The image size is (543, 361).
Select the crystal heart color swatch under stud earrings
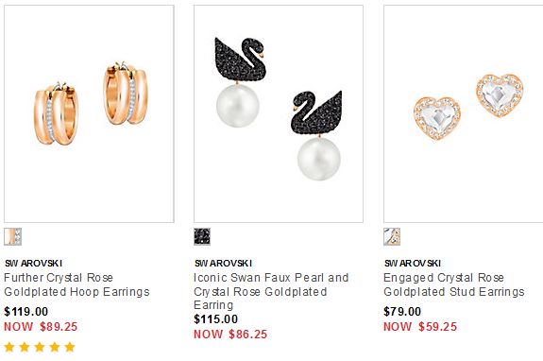tap(392, 237)
